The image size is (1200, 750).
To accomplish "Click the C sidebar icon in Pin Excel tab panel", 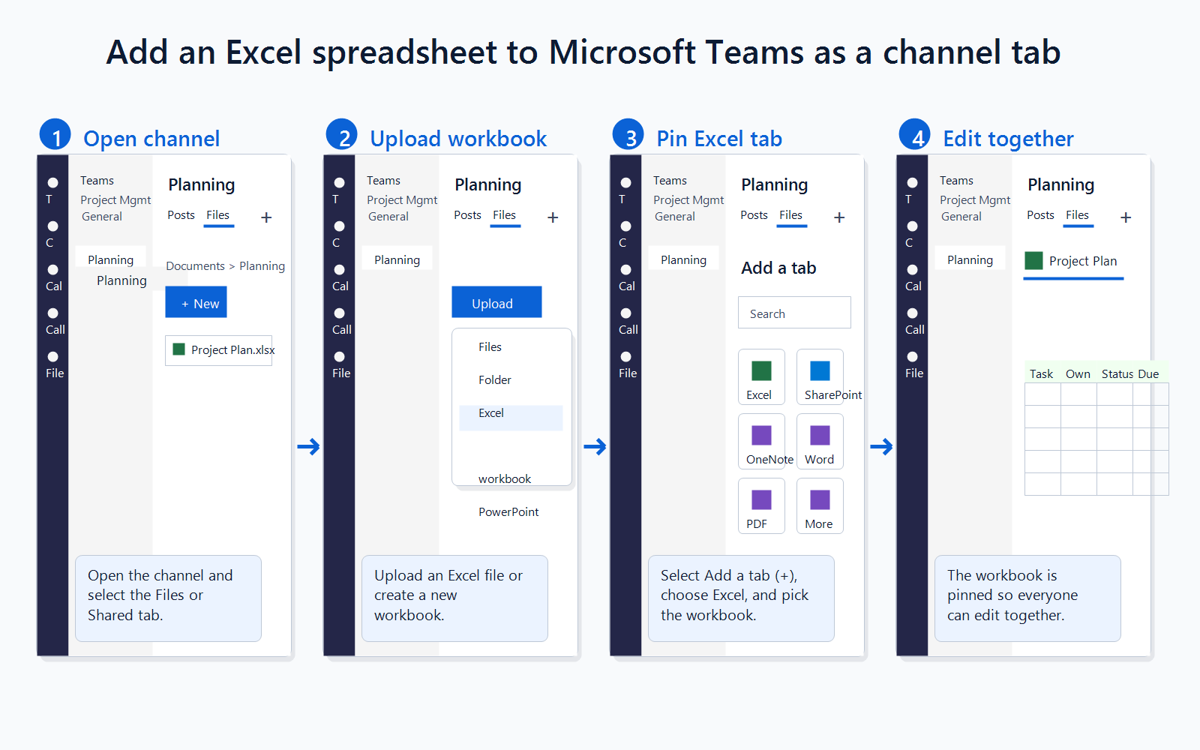I will coord(626,226).
